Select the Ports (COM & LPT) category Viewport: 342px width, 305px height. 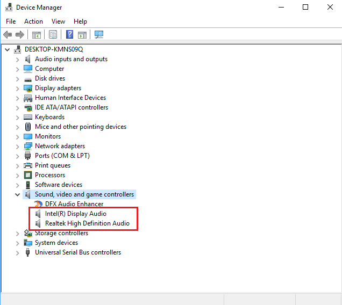62,156
